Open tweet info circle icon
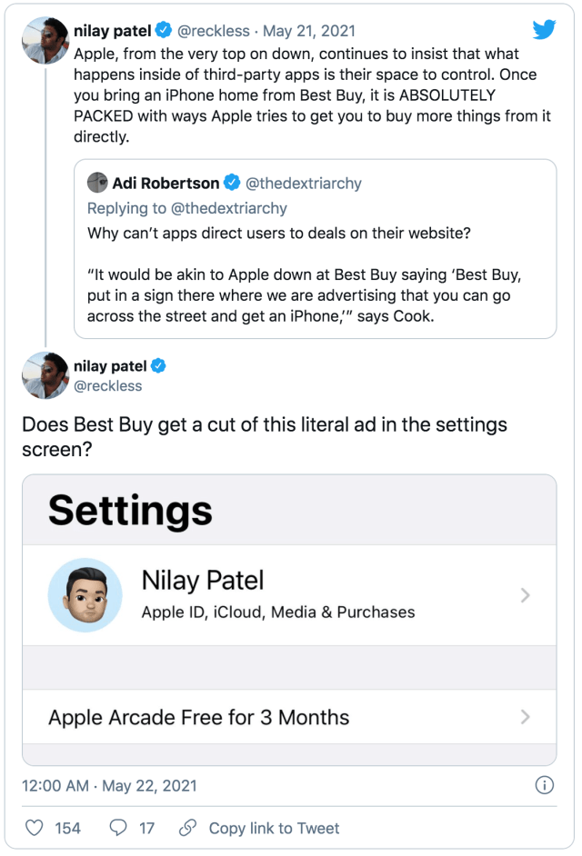Viewport: 582px width, 856px height. click(x=545, y=785)
